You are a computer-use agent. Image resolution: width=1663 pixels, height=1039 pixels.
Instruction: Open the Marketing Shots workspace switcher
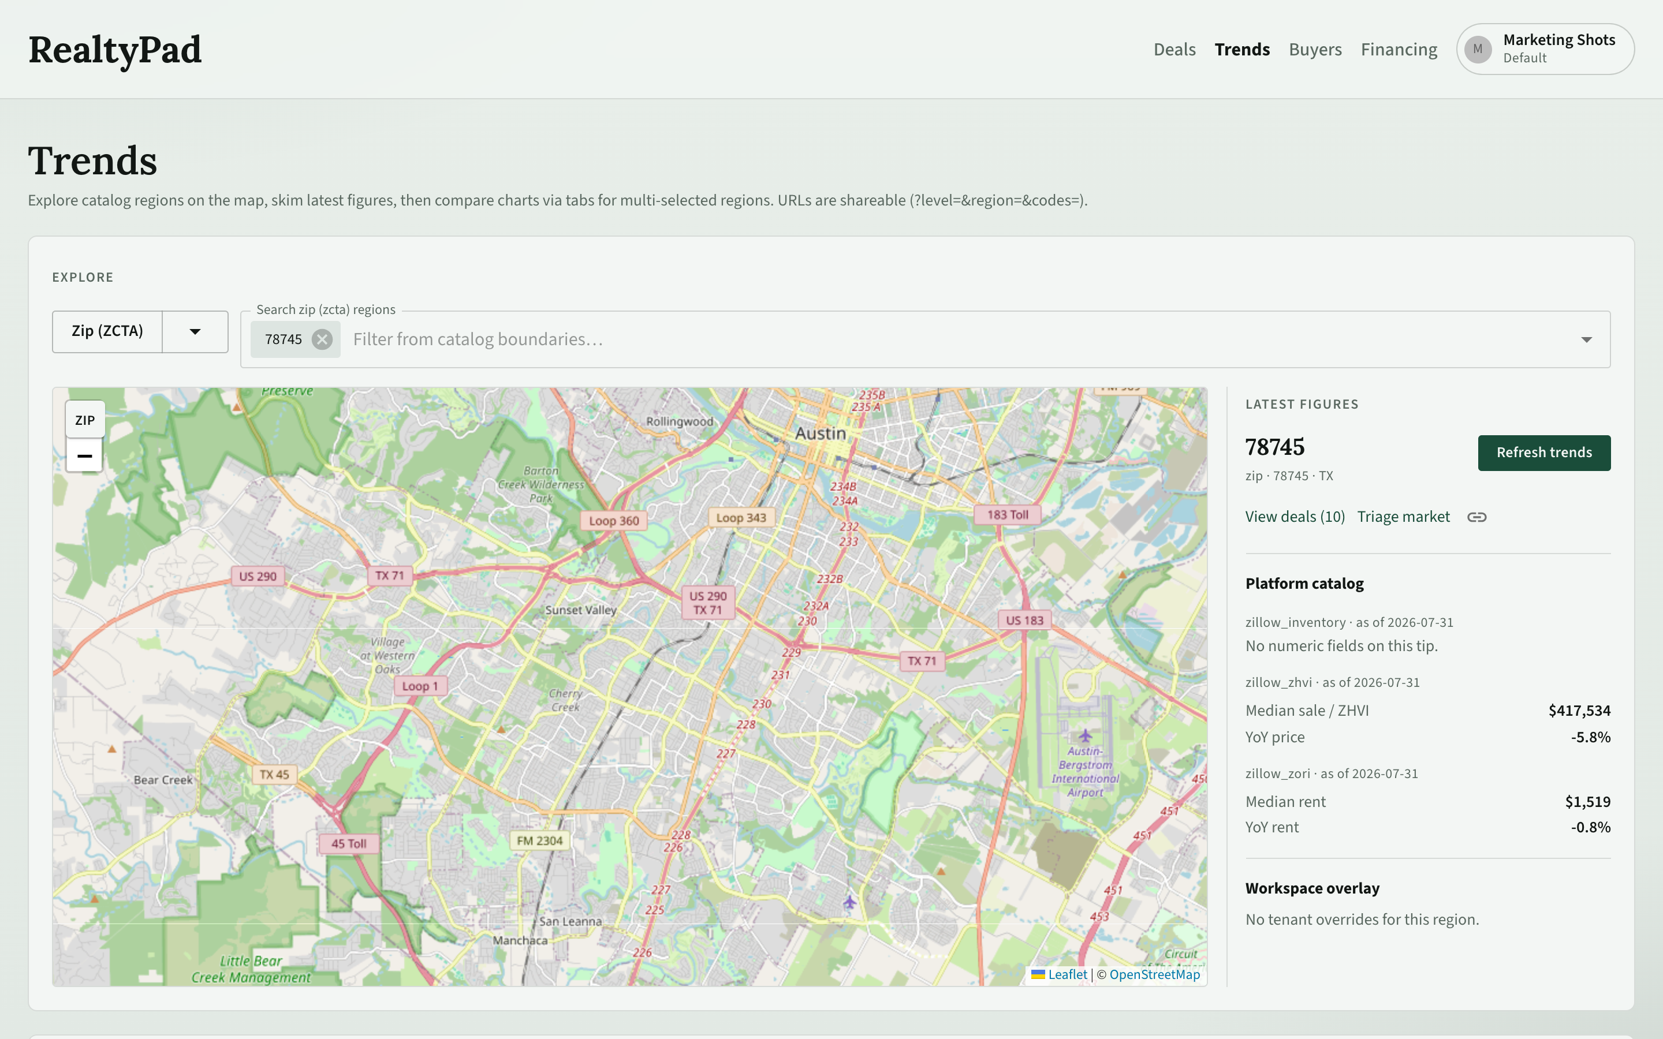pos(1545,50)
